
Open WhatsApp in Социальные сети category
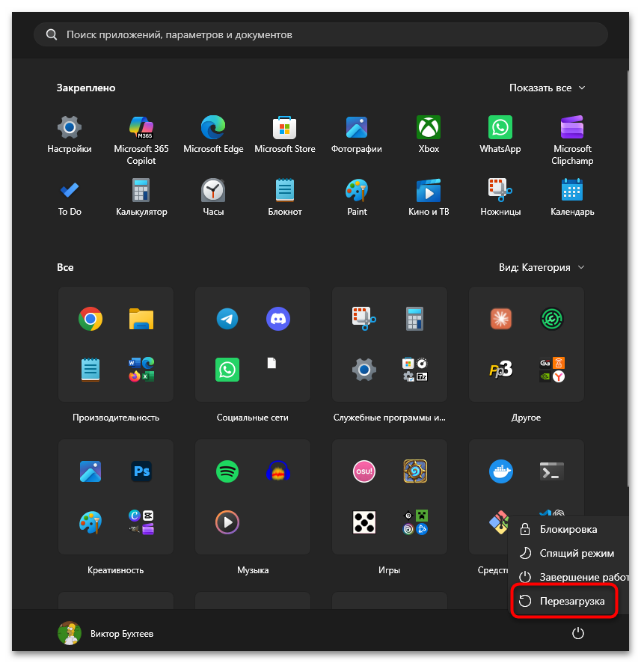click(227, 370)
